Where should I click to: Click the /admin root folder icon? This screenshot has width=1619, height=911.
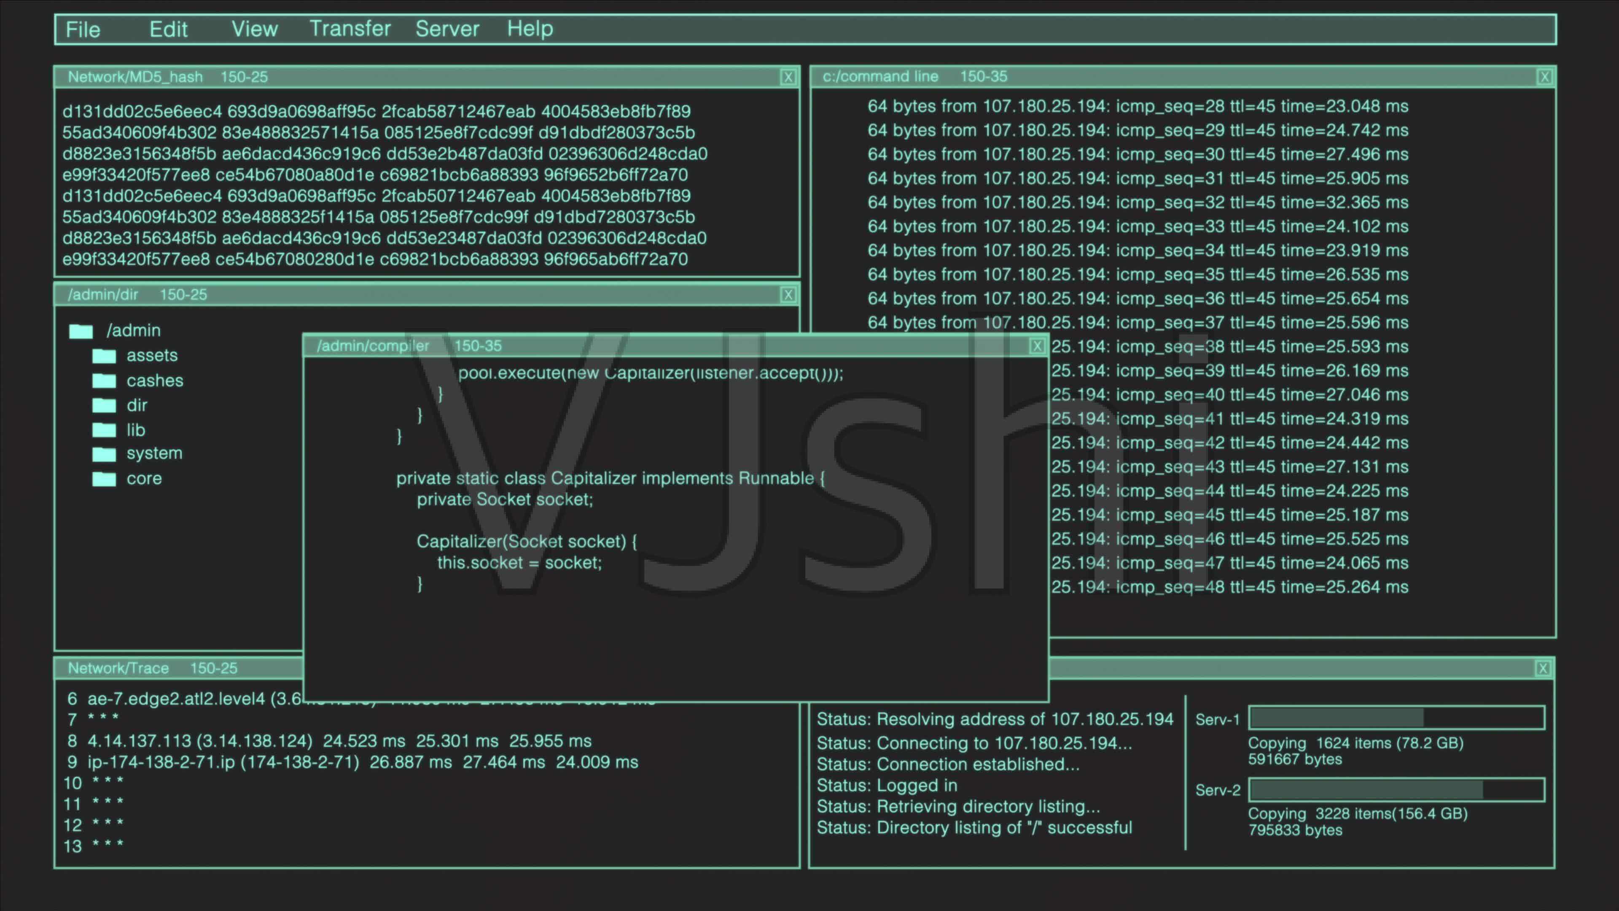pos(81,331)
